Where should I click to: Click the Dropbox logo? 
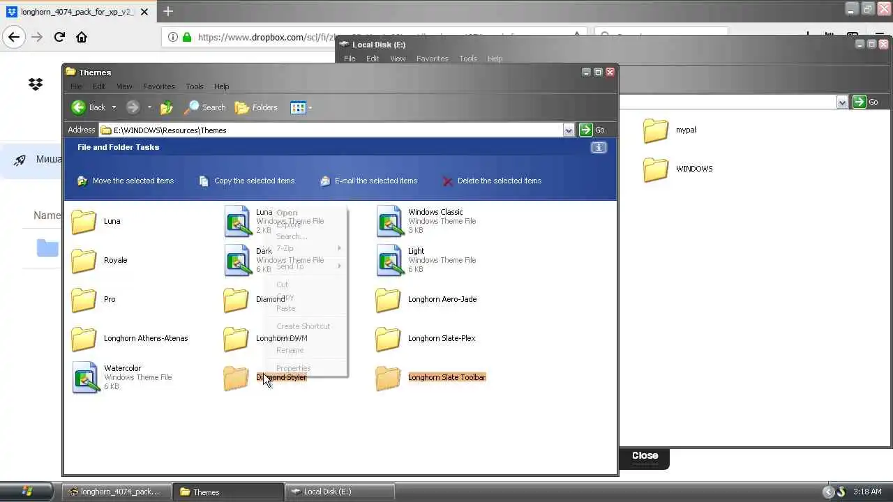click(36, 84)
